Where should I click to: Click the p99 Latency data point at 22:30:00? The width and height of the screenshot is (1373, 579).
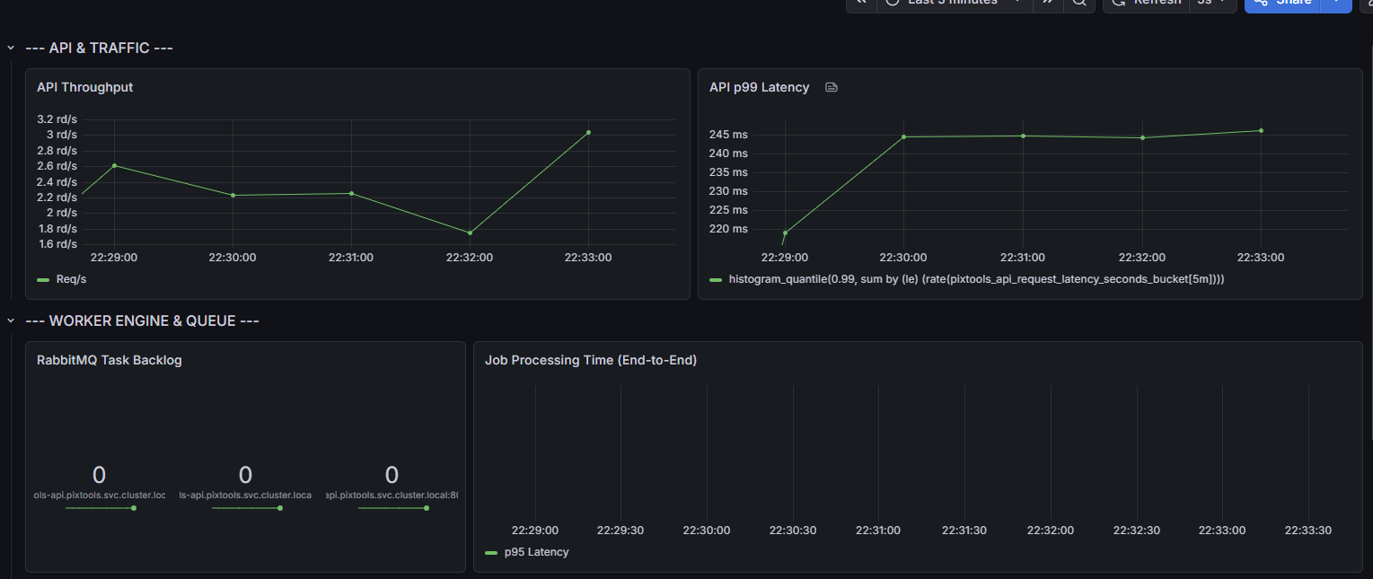[903, 136]
